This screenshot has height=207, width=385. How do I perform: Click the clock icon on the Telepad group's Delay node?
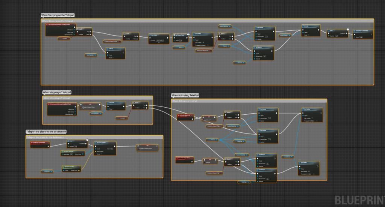(348, 29)
